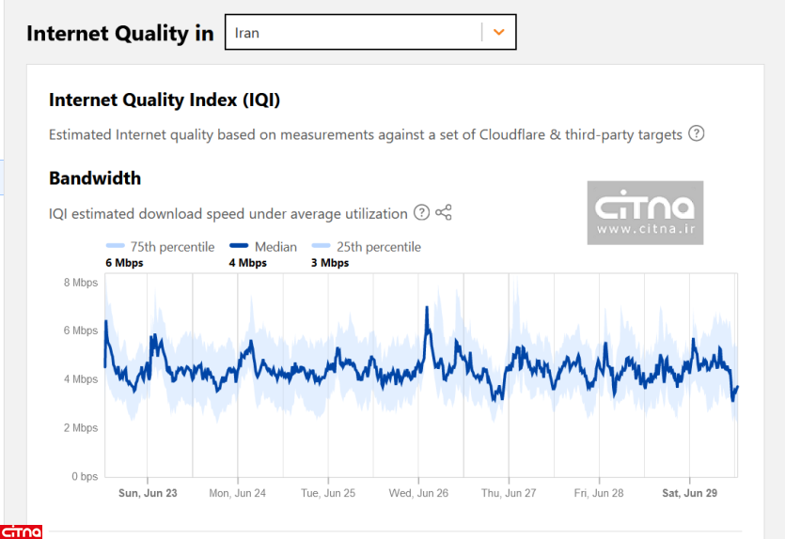Click the 75th percentile color swatch
Screen dimensions: 785x539
click(x=116, y=247)
